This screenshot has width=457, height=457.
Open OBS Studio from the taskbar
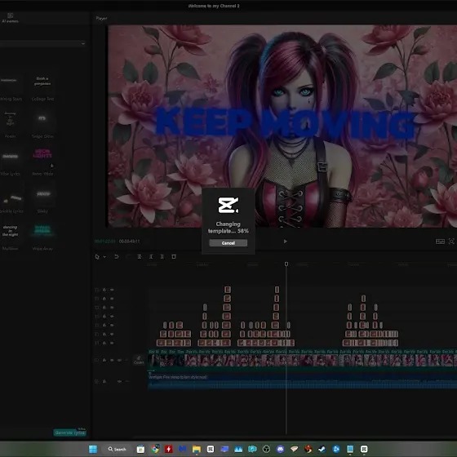[x=266, y=449]
